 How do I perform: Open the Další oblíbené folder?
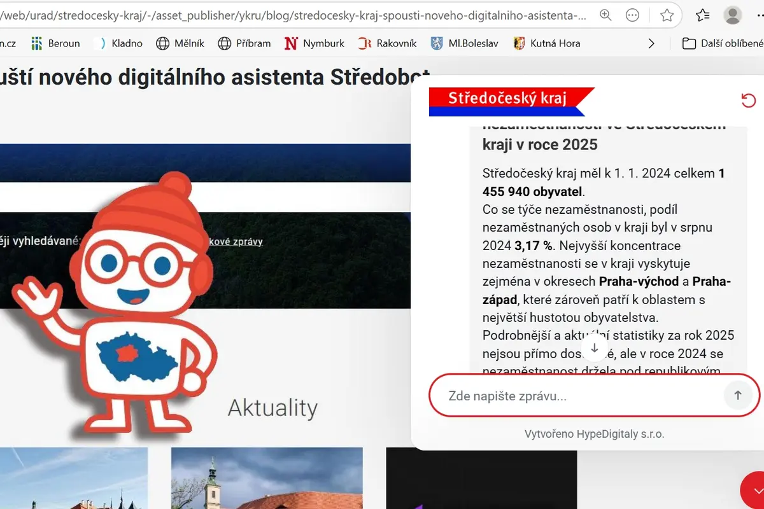point(722,43)
